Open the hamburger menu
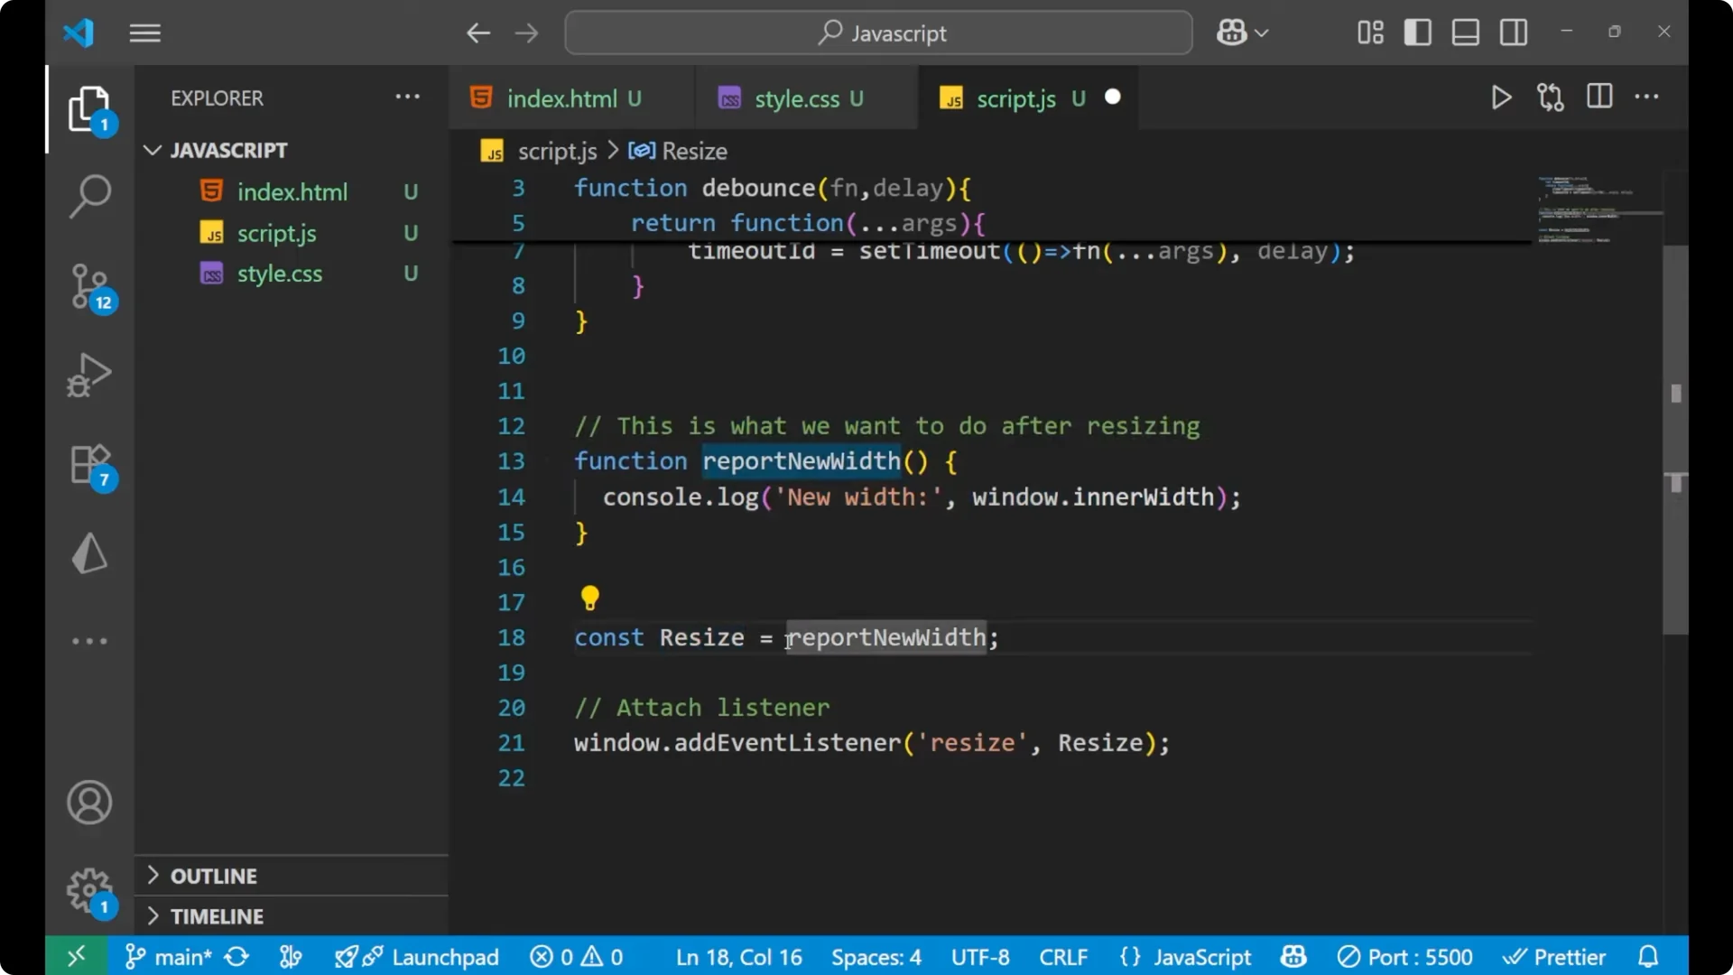1733x975 pixels. click(144, 32)
